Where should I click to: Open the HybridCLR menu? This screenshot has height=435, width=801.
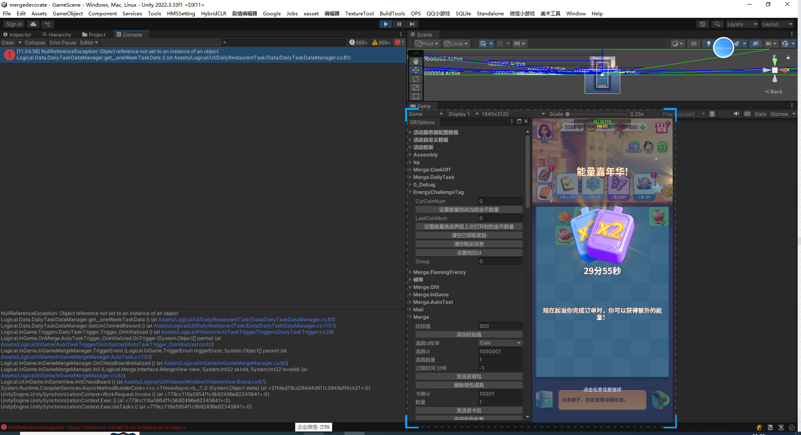(x=214, y=13)
